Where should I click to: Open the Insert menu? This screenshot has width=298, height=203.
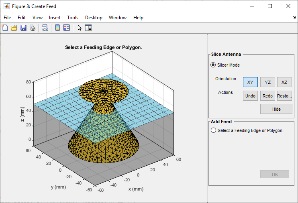[55, 18]
